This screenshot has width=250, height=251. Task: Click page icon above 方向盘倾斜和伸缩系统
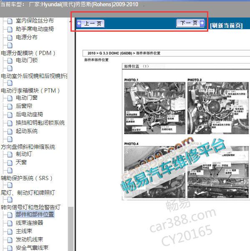pyautogui.click(x=10, y=139)
